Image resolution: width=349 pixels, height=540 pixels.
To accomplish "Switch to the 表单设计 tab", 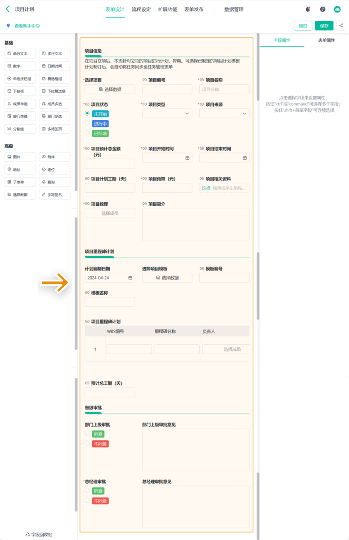I will tap(115, 9).
